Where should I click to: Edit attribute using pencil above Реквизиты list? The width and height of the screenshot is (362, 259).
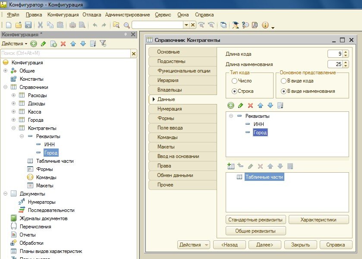point(240,105)
